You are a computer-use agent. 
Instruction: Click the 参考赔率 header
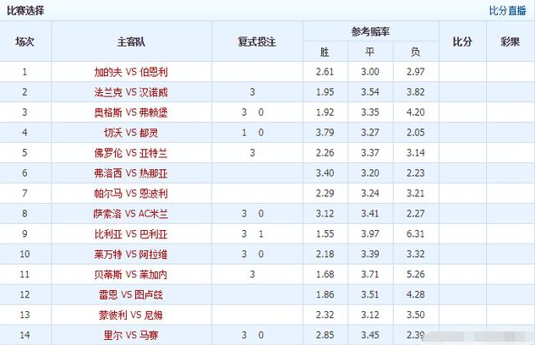(370, 32)
